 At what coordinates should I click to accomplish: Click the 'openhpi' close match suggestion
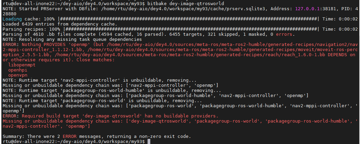(x=18, y=70)
